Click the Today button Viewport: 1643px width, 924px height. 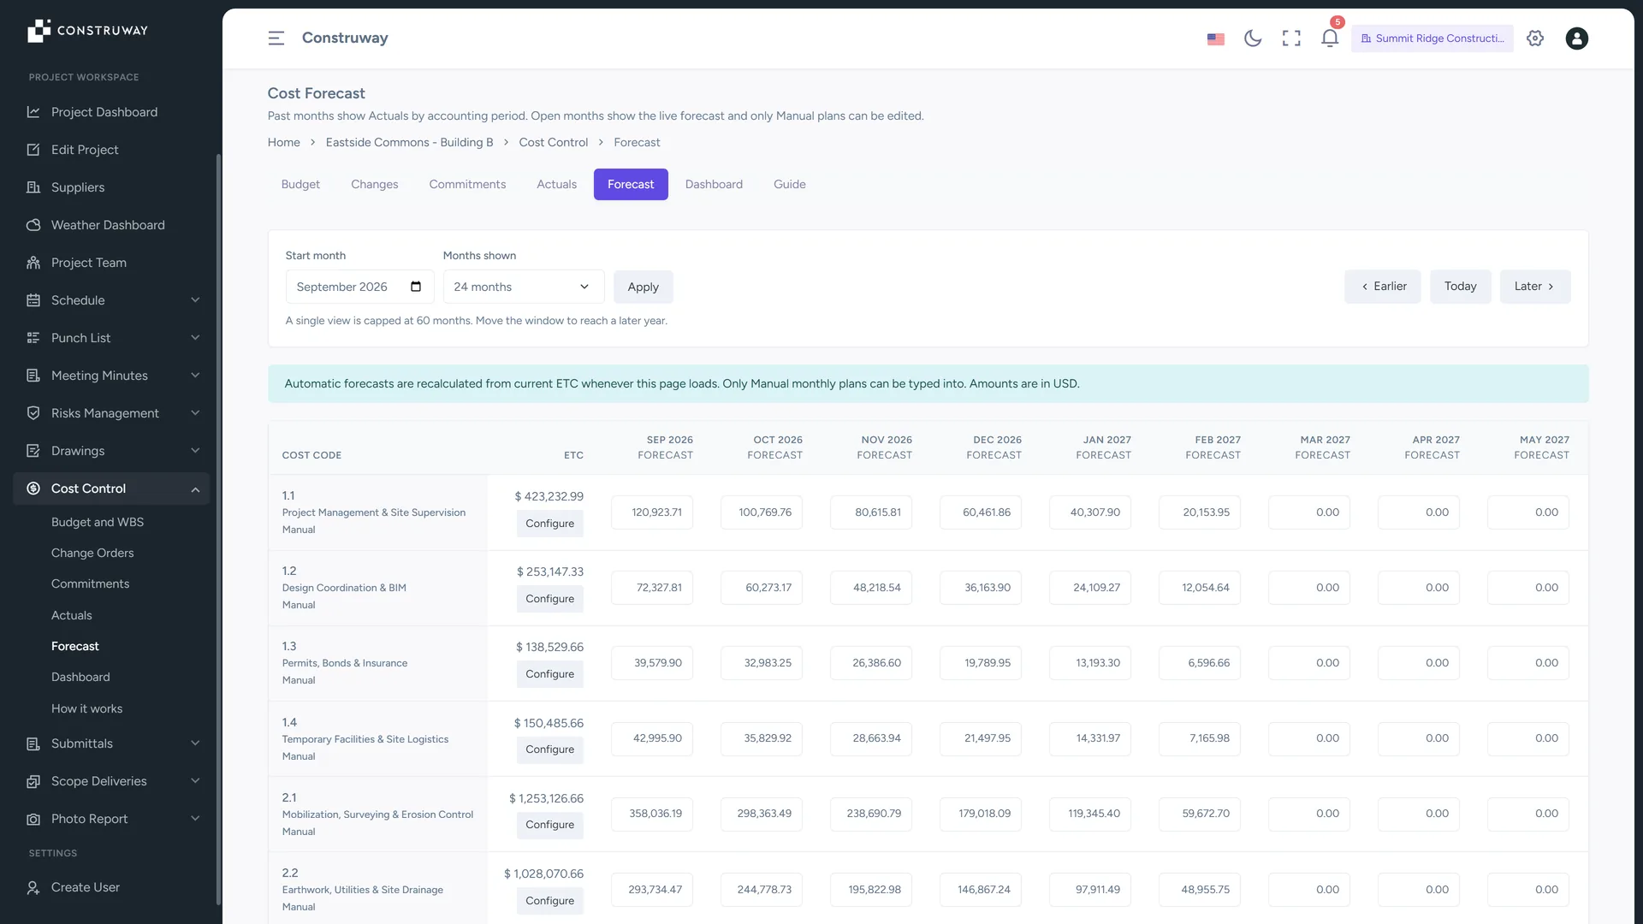coord(1460,287)
